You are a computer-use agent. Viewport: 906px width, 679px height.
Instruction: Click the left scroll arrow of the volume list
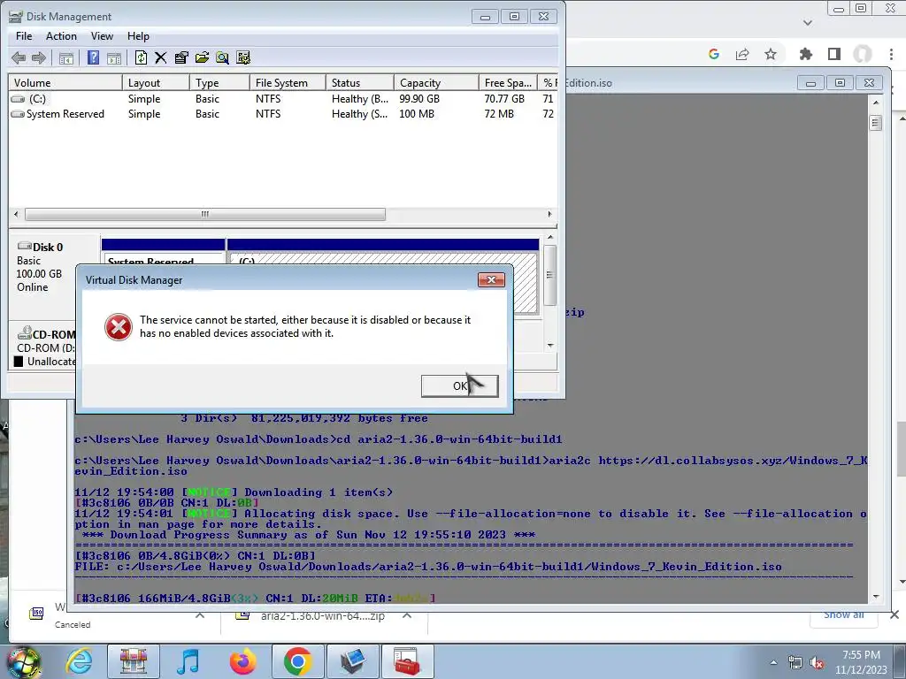click(x=16, y=214)
